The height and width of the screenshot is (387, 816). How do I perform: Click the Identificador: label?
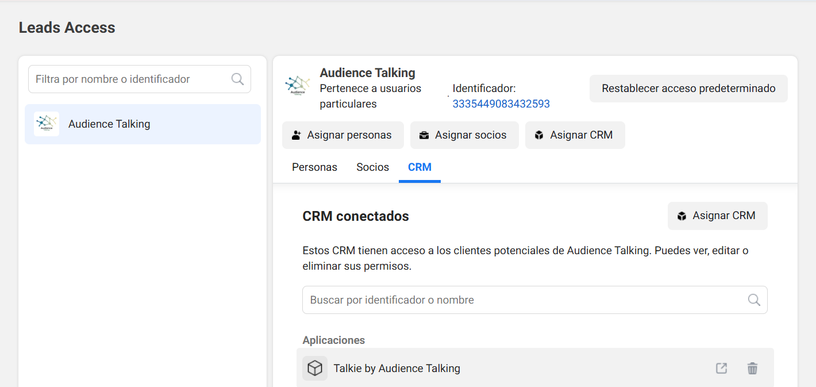484,89
